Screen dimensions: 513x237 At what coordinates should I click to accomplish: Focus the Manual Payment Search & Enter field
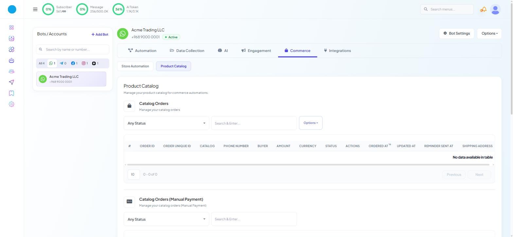coord(254,219)
